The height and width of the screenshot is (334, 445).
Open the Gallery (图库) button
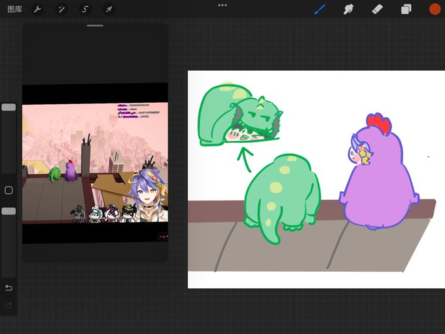[x=14, y=9]
